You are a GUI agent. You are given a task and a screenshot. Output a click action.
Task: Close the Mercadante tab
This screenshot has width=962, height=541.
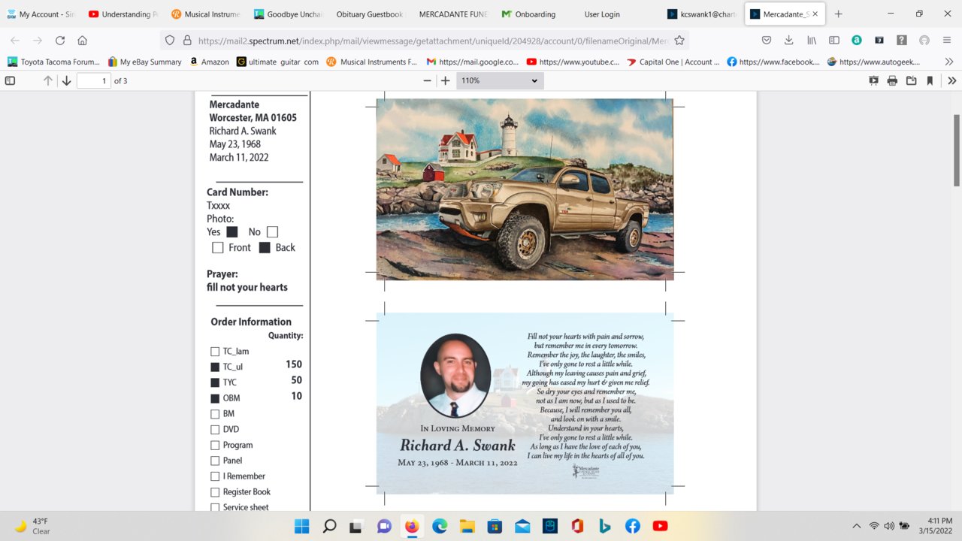click(815, 14)
